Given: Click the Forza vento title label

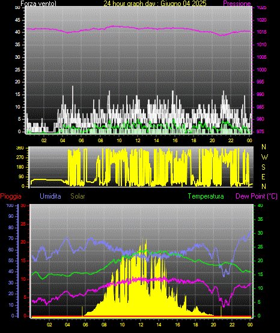Looking at the screenshot, I should (38, 4).
